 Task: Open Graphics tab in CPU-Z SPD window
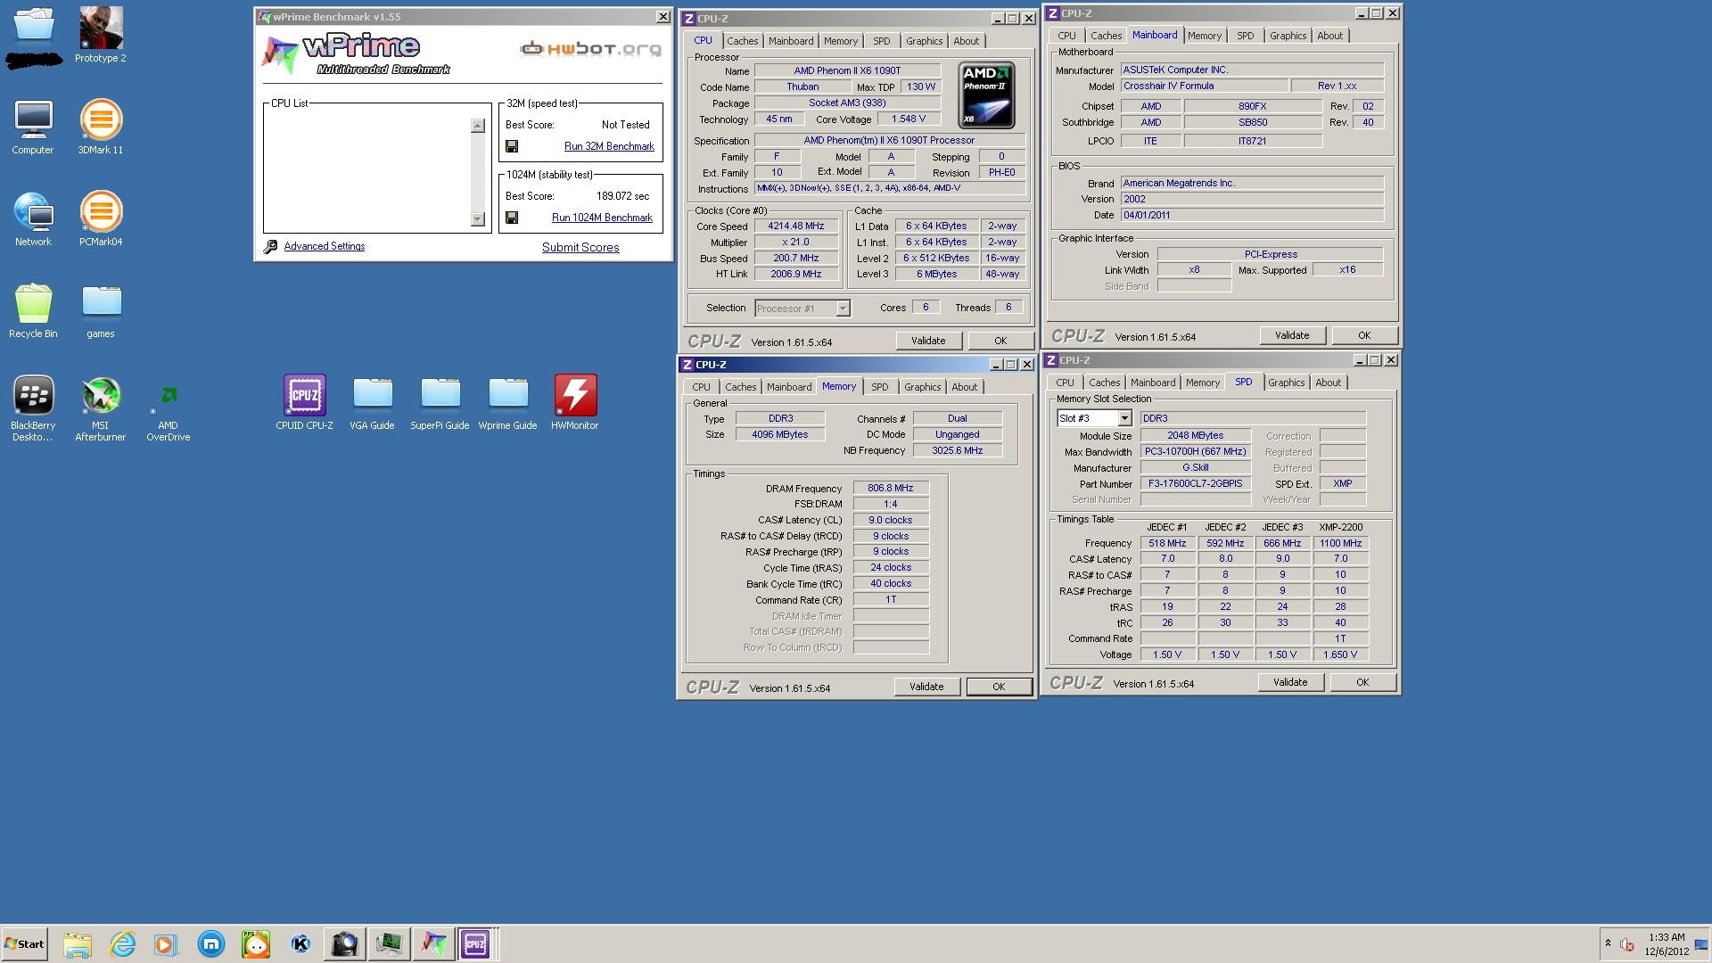pyautogui.click(x=1286, y=383)
